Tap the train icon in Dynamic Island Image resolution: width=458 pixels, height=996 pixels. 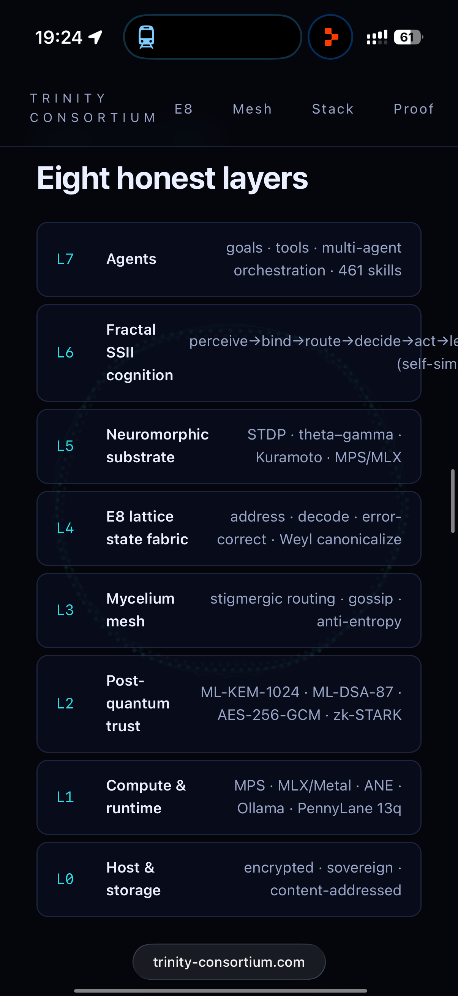point(147,37)
